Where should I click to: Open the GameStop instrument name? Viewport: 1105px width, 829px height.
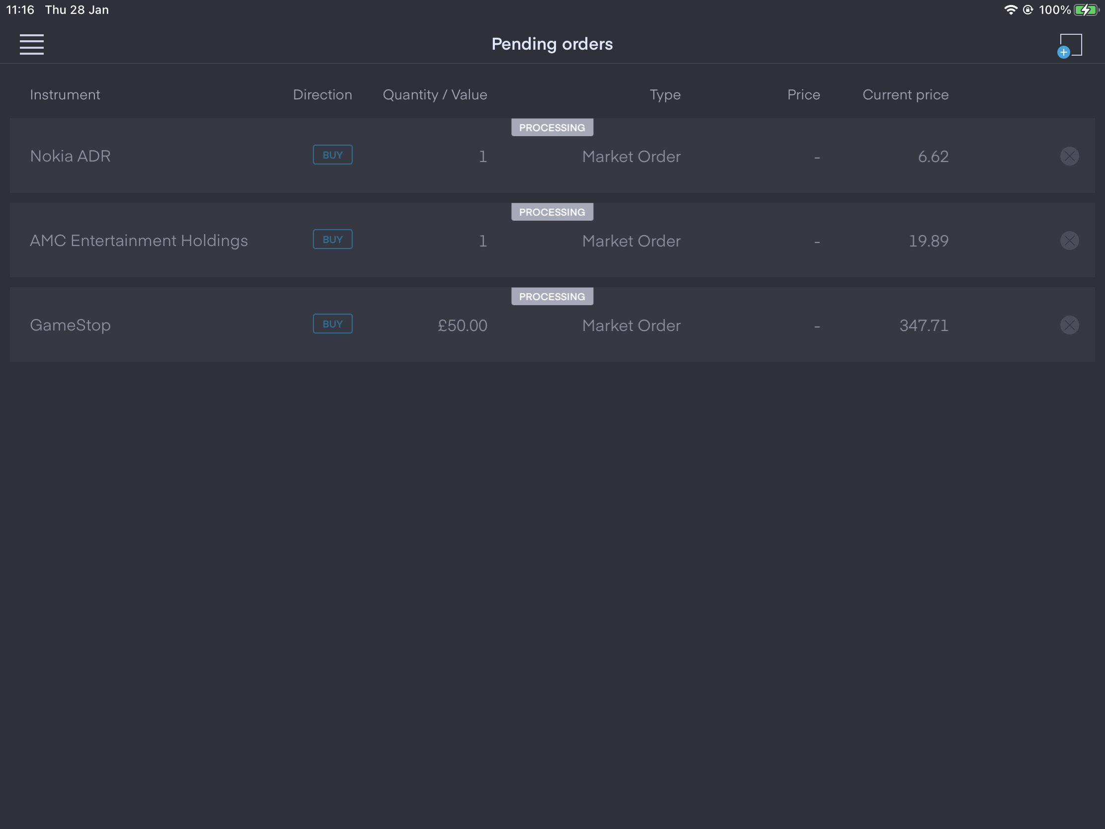click(71, 326)
